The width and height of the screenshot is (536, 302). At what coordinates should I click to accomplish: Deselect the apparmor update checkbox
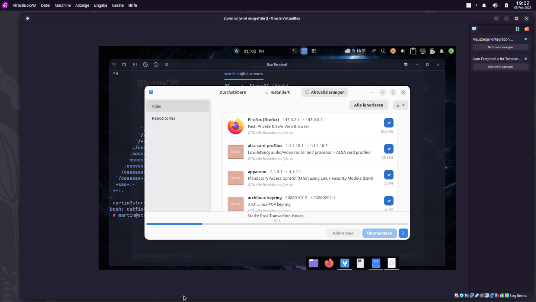389,175
